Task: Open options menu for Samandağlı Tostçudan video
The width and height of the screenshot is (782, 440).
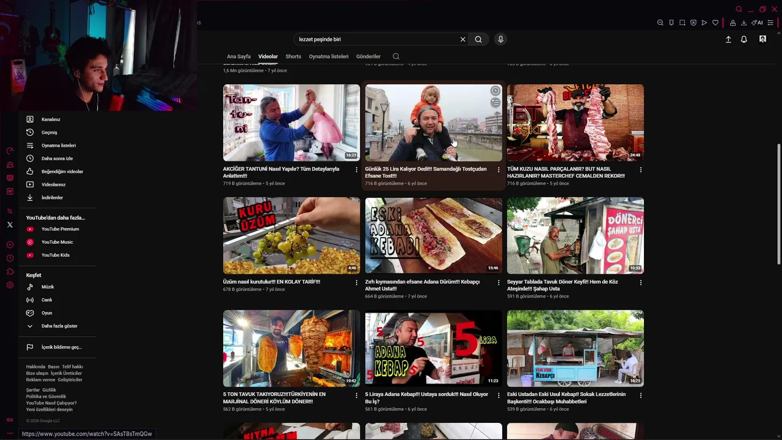Action: [499, 170]
